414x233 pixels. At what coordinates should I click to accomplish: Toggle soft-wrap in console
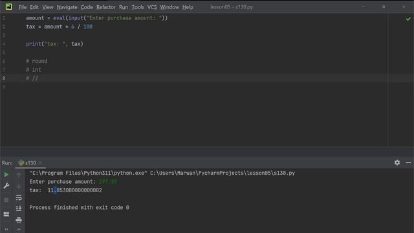[x=19, y=197]
